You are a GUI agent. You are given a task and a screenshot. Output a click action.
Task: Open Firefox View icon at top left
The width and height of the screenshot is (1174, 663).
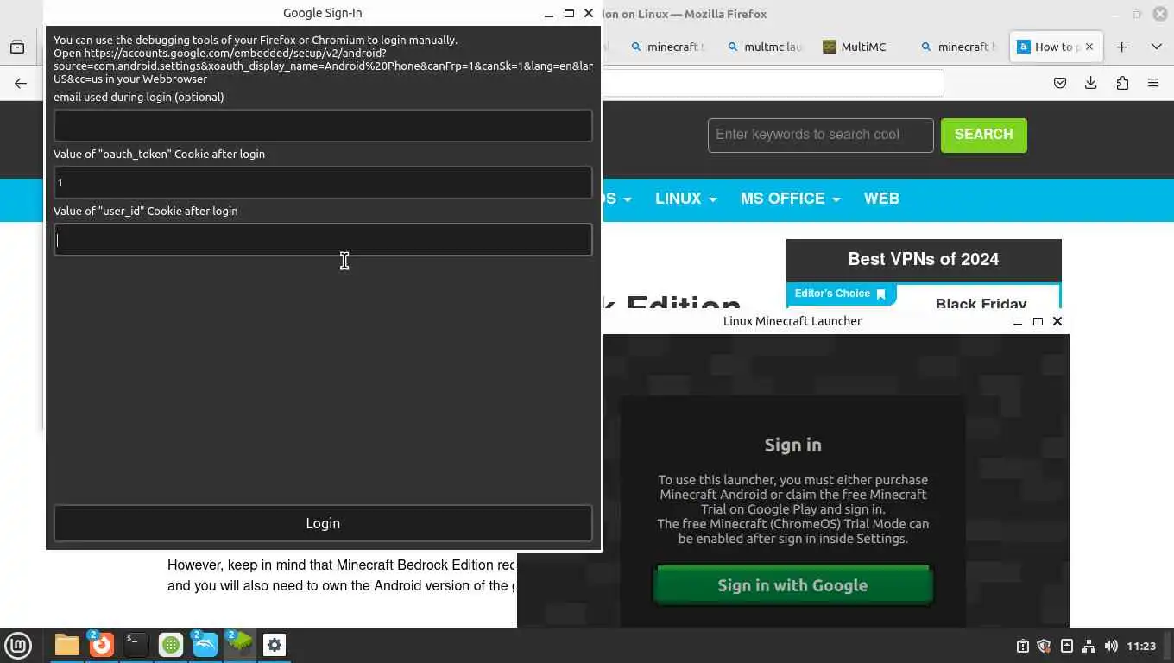point(17,47)
